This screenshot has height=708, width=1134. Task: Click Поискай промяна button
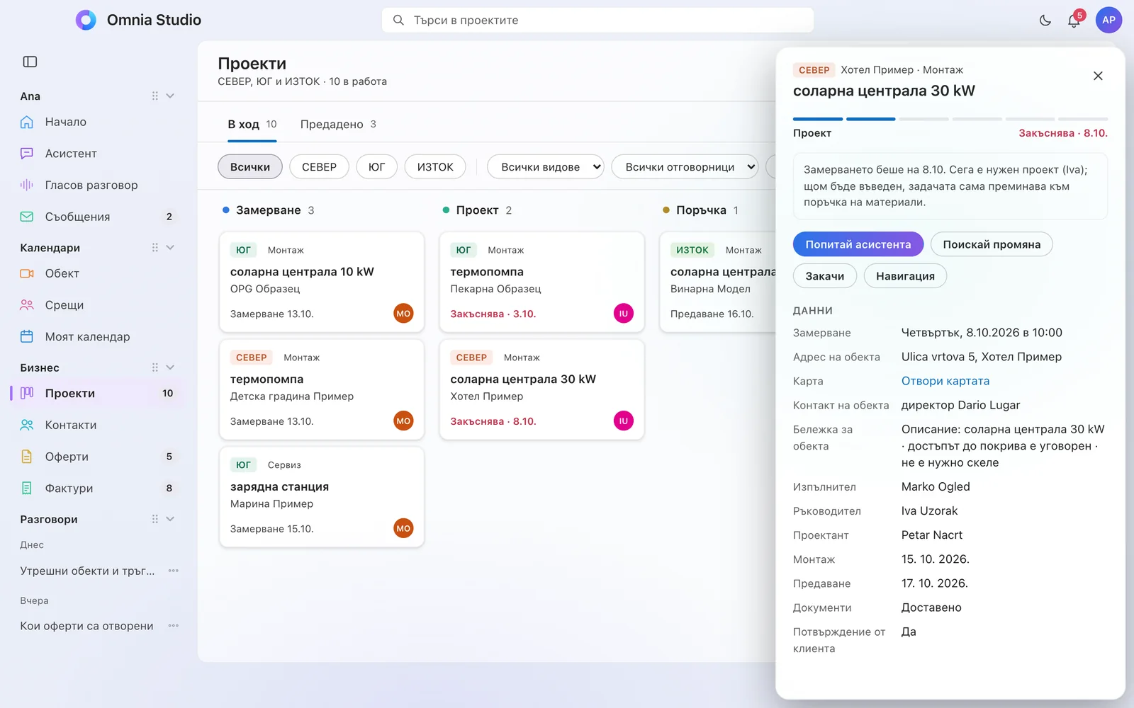[x=992, y=244]
